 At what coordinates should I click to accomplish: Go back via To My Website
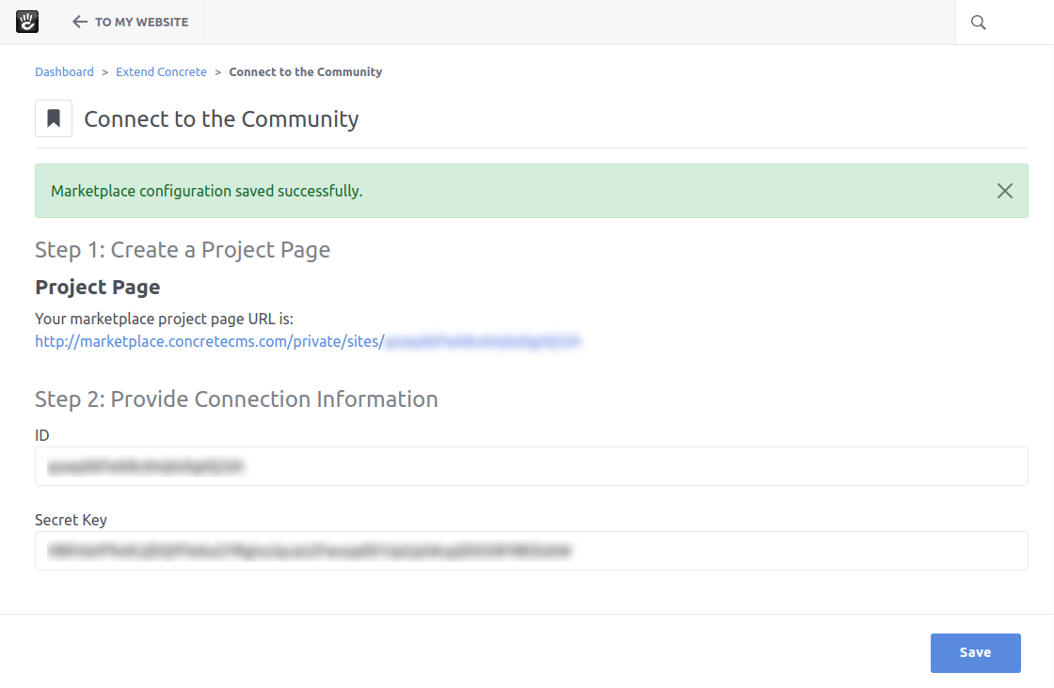(x=131, y=23)
